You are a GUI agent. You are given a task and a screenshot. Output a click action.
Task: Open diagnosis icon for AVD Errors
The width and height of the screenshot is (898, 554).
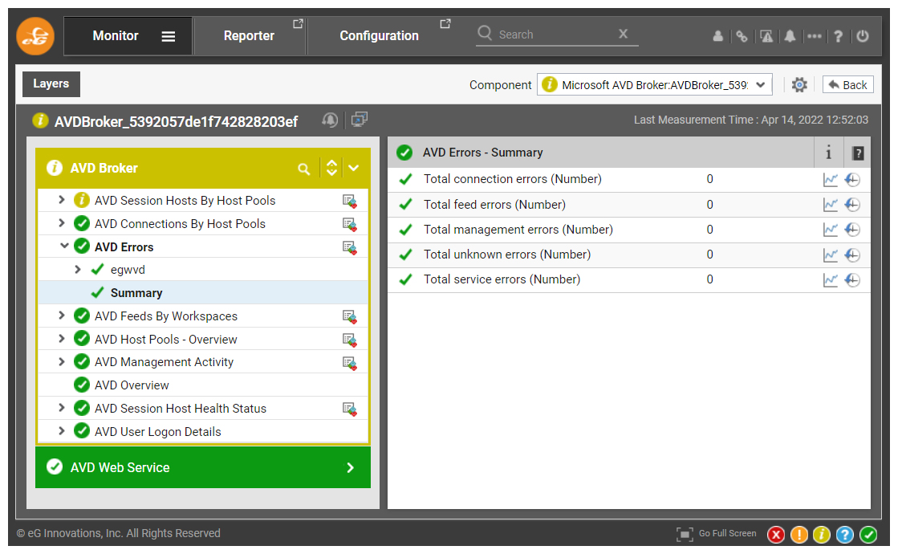(x=350, y=248)
